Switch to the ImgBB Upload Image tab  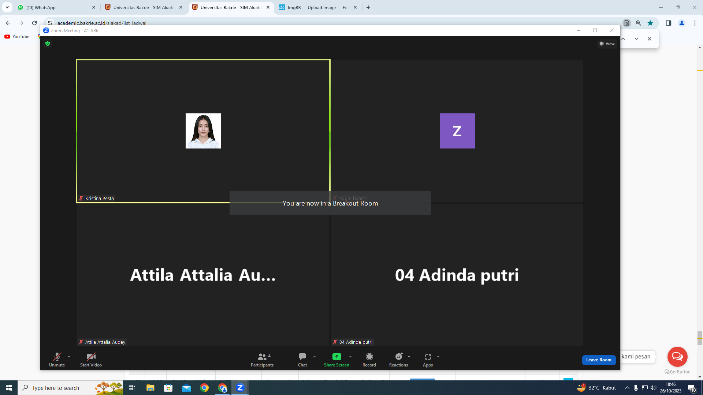click(318, 7)
